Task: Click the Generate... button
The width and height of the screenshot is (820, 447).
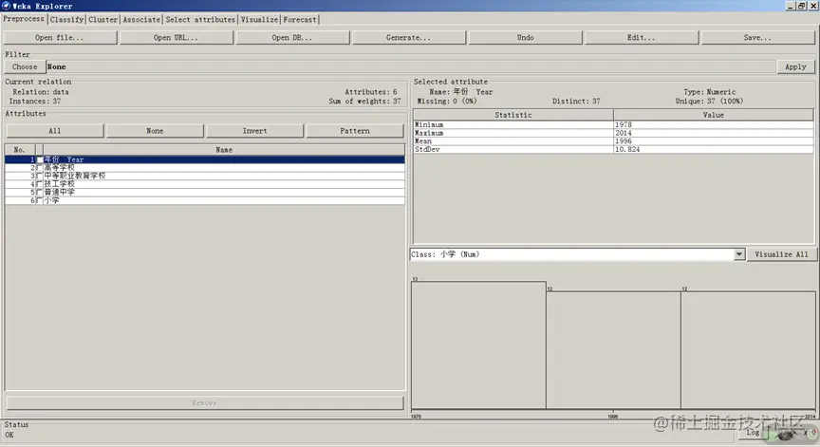Action: 408,38
